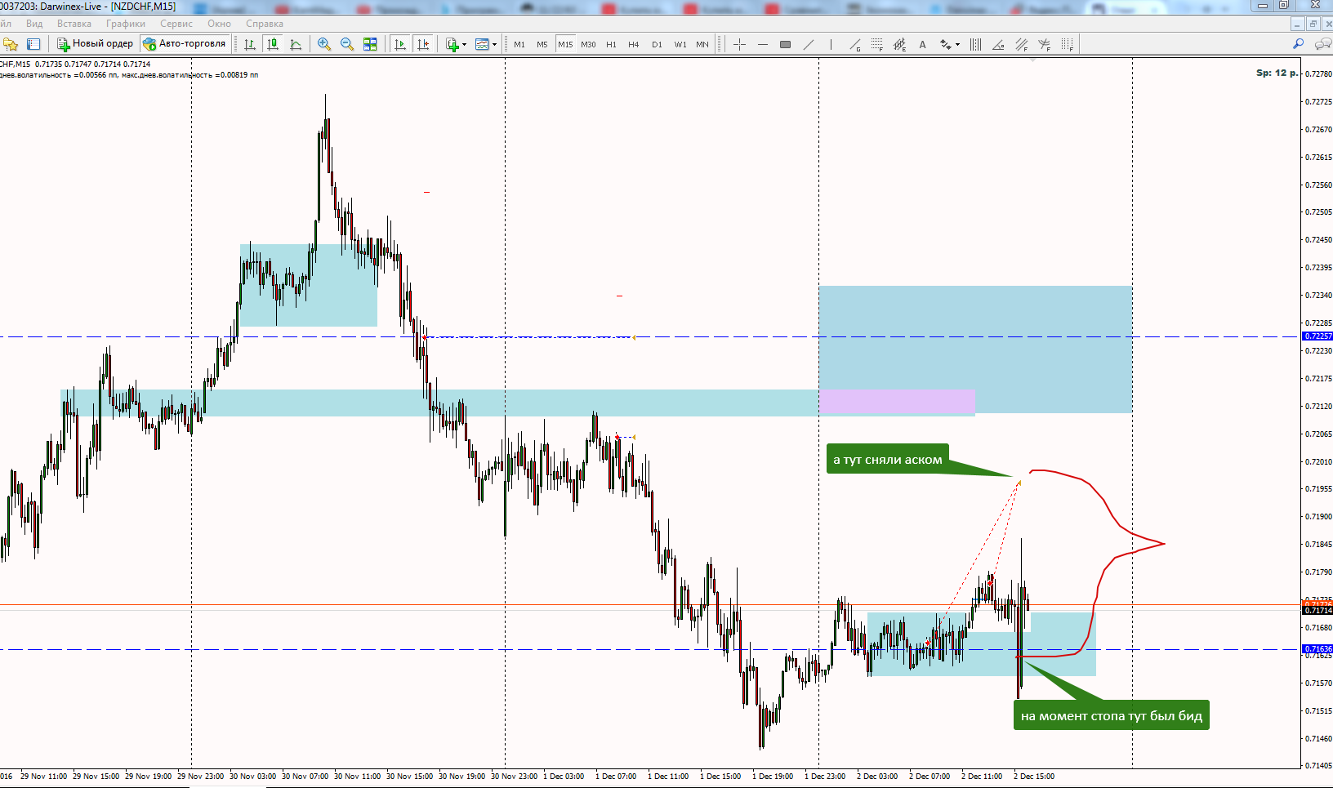Zoom out of the chart
Viewport: 1333px width, 788px height.
click(x=347, y=44)
